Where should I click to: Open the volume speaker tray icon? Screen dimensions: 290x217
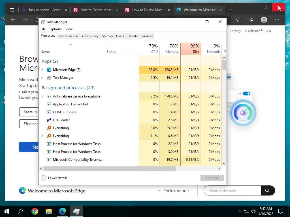(x=253, y=211)
